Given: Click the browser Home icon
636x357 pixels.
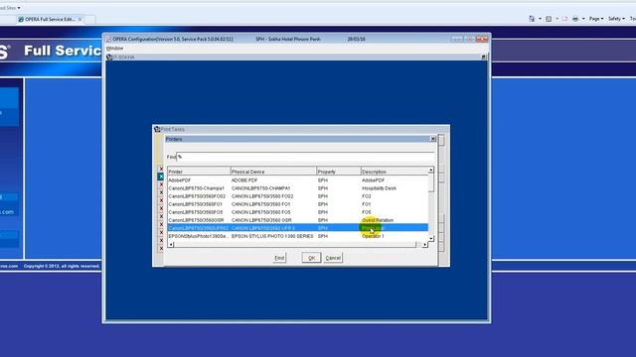Looking at the screenshot, I should [532, 19].
